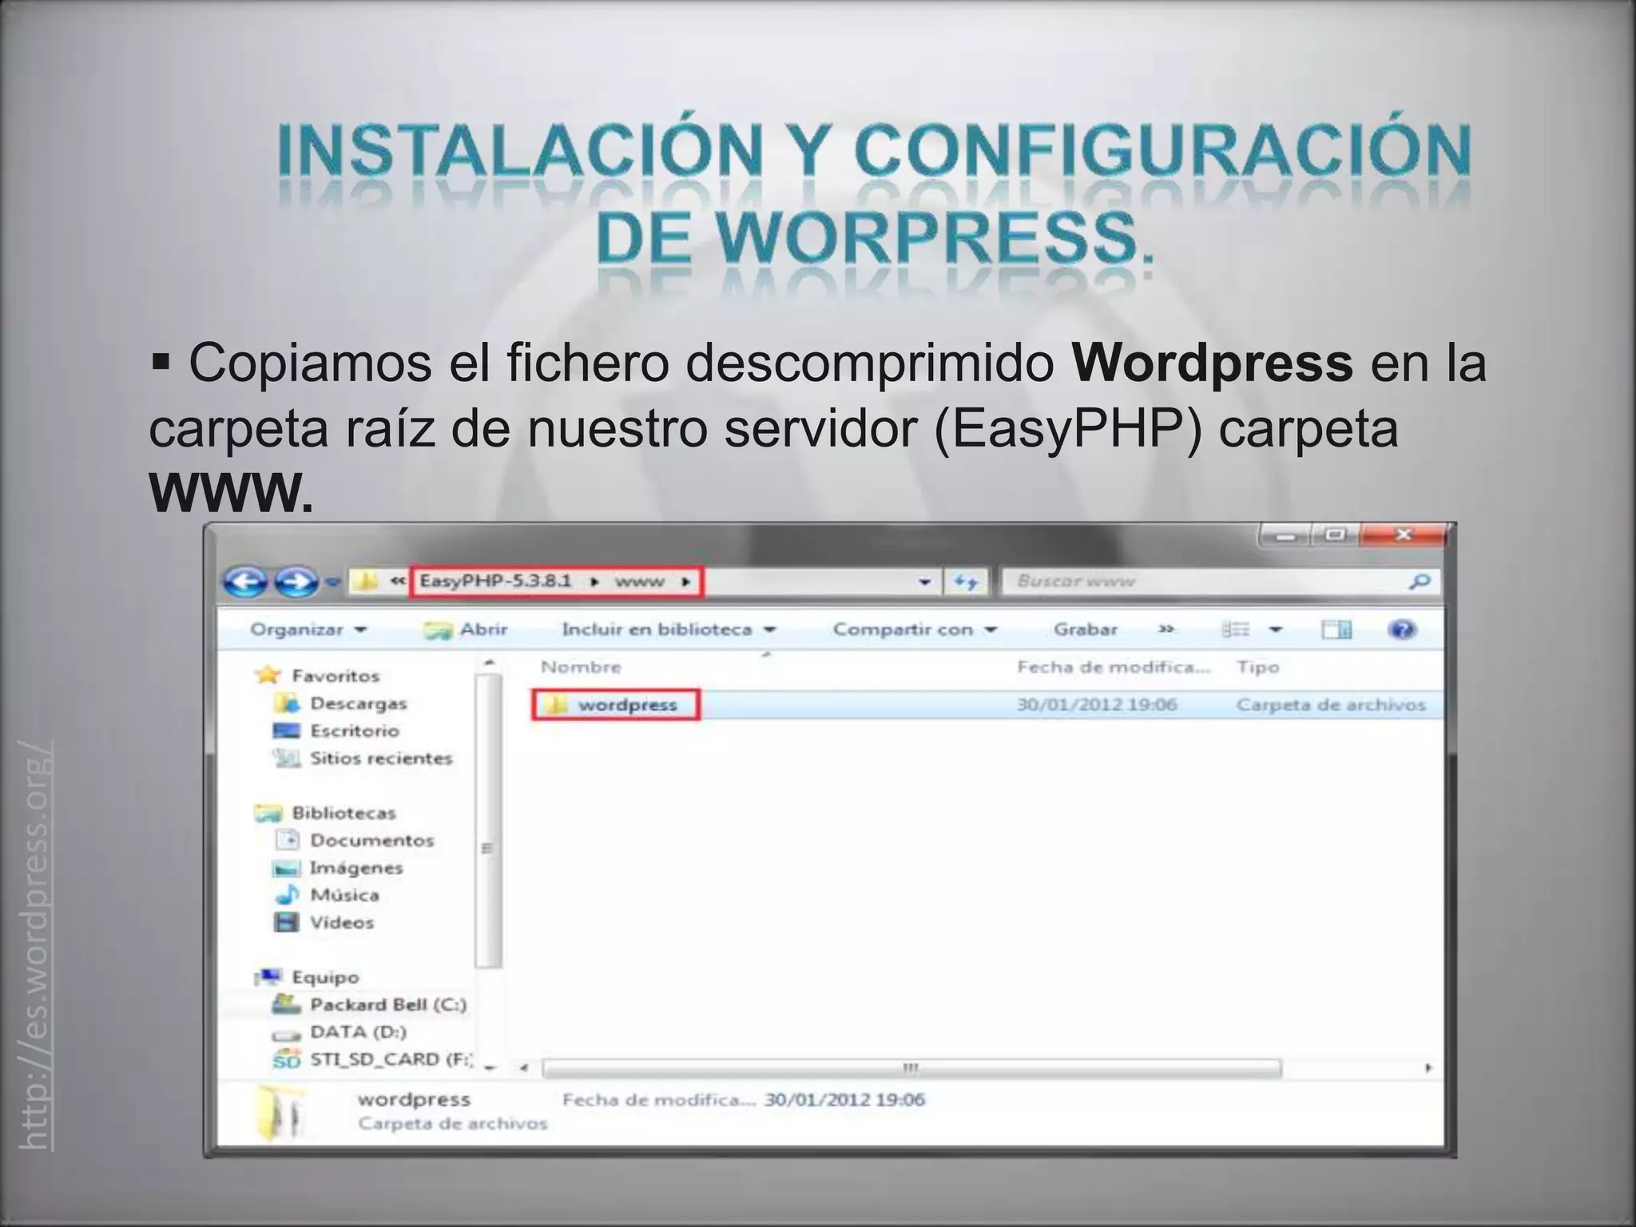Open the view options dropdown arrow
This screenshot has height=1227, width=1636.
pos(1276,629)
